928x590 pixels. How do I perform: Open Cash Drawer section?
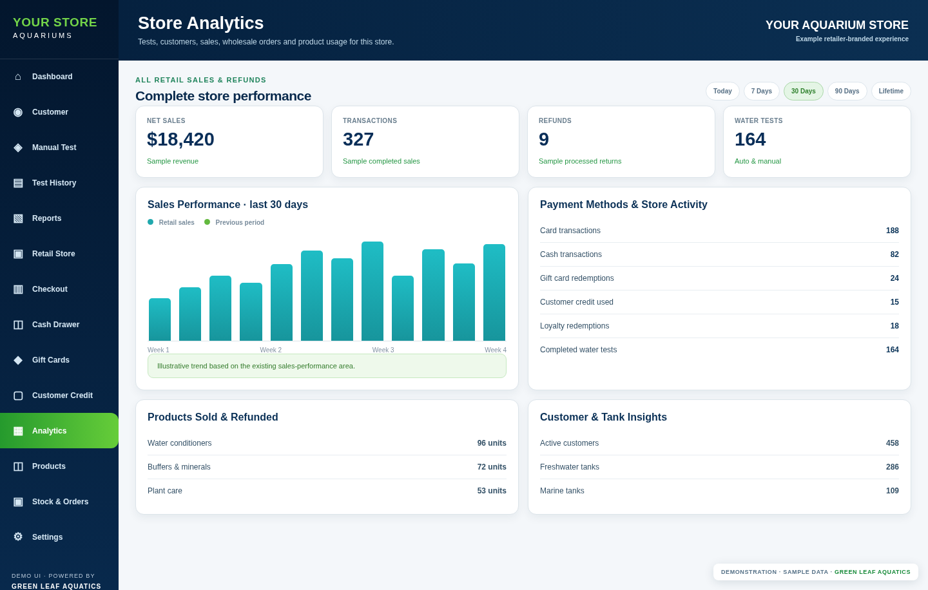pos(59,325)
